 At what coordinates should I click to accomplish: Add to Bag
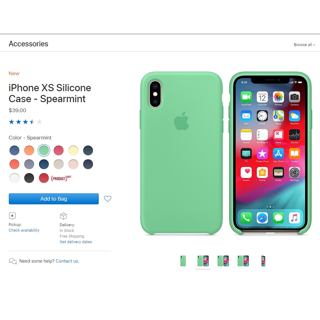pos(54,199)
